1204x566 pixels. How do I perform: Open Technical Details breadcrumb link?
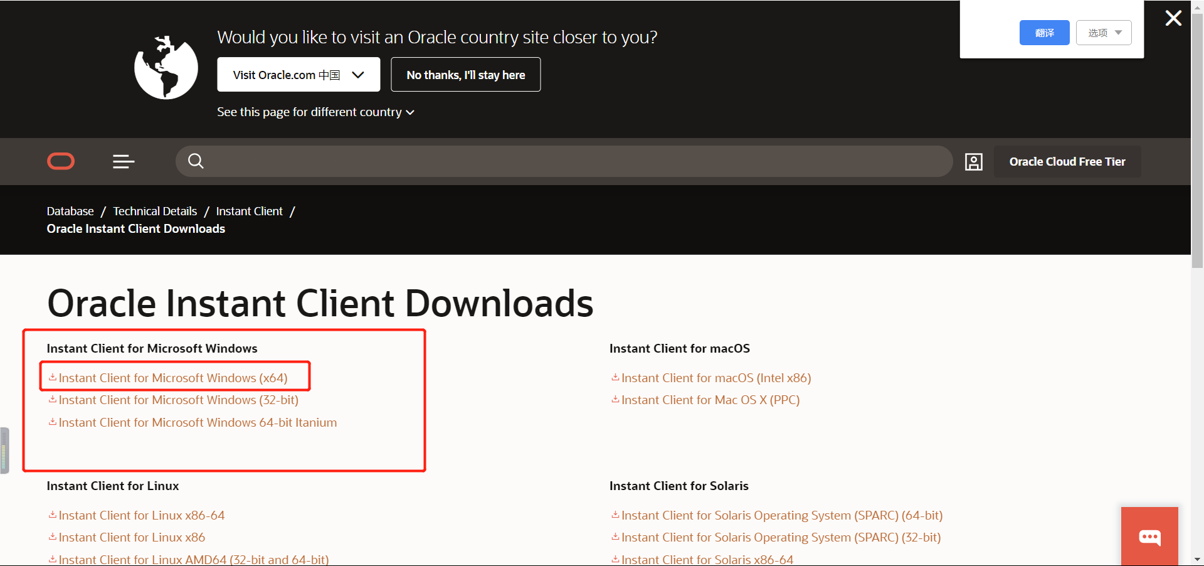pyautogui.click(x=155, y=211)
